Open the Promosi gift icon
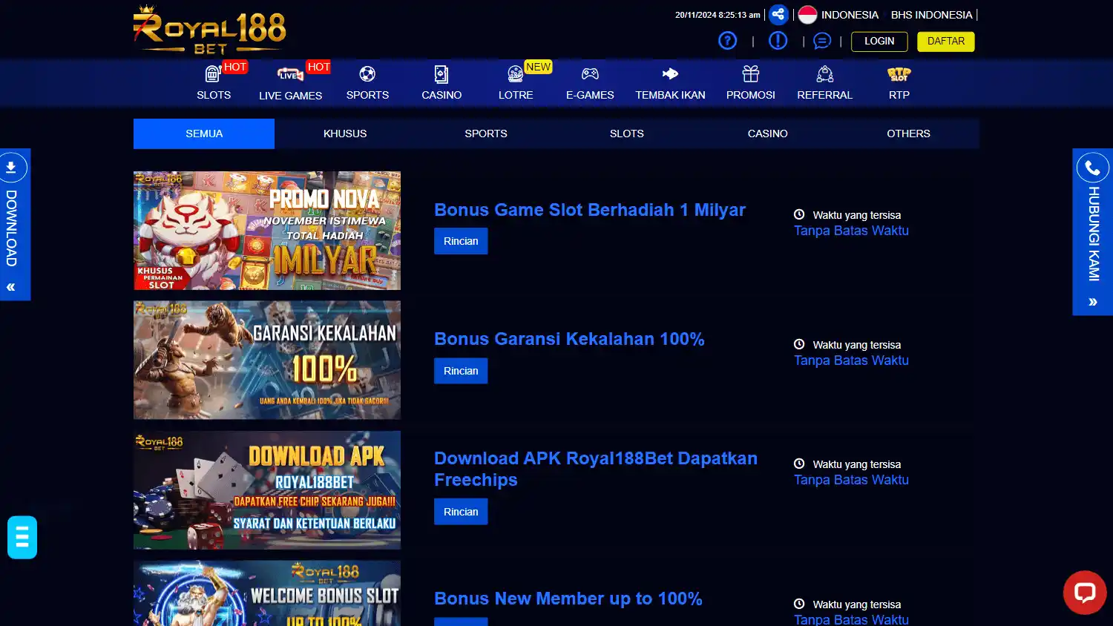The width and height of the screenshot is (1113, 626). pyautogui.click(x=751, y=74)
